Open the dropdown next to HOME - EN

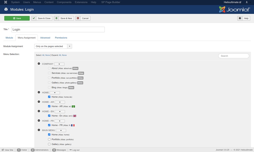pos(60,112)
